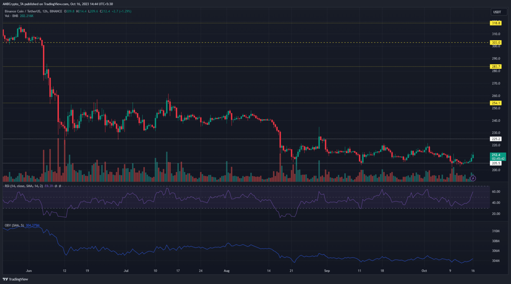The image size is (511, 284).
Task: Select the OBV (SMA, 5) indicator label
Action: pos(14,225)
